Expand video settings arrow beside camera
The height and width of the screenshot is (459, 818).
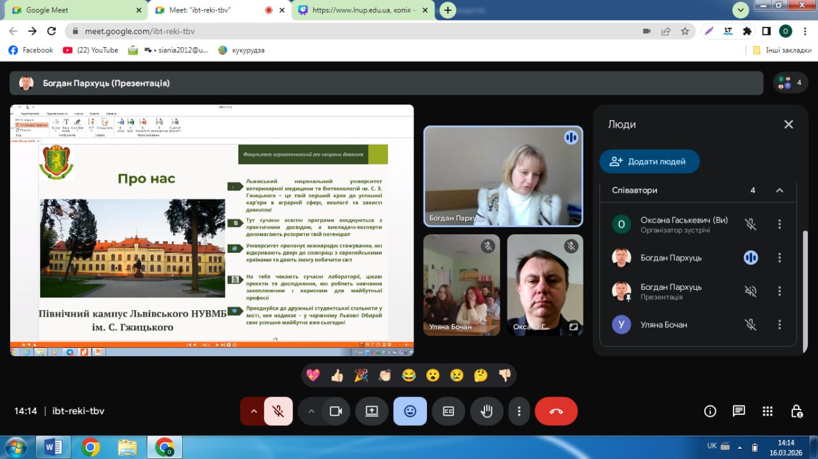[x=311, y=412]
